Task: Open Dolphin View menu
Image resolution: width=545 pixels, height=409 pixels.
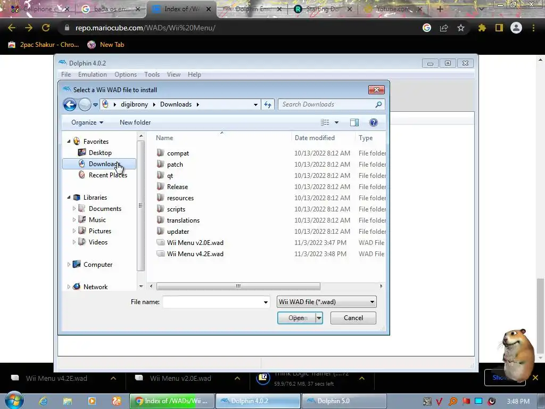Action: click(174, 75)
